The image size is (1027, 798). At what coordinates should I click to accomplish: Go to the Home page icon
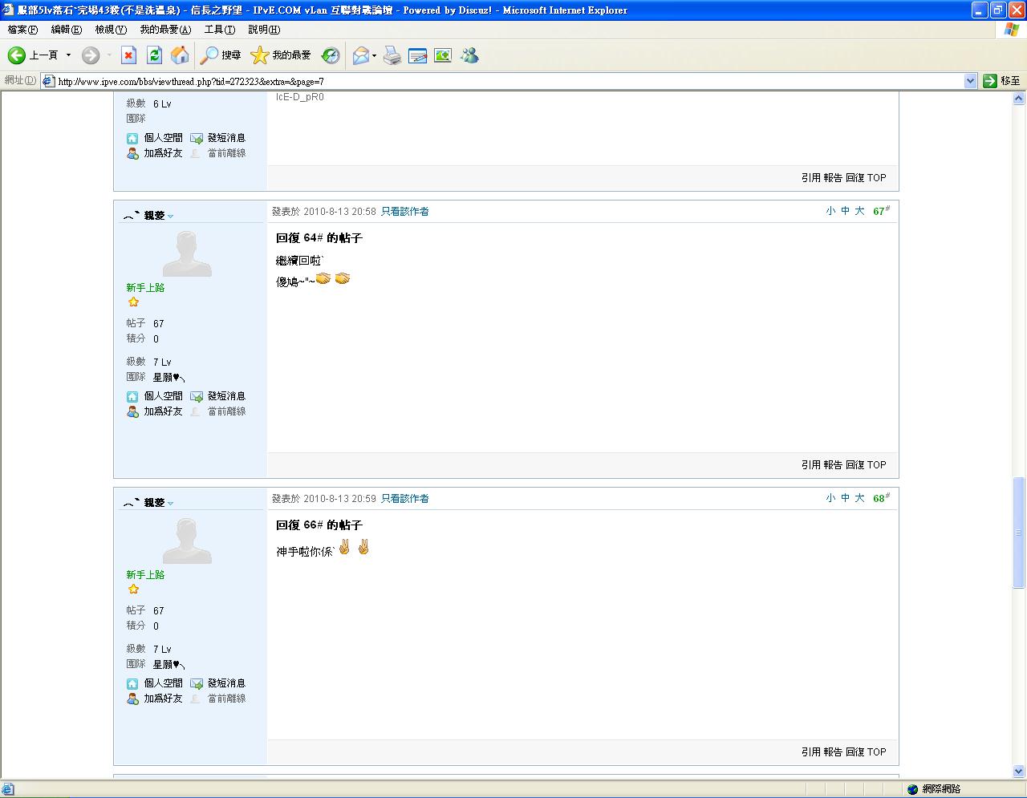click(x=181, y=55)
